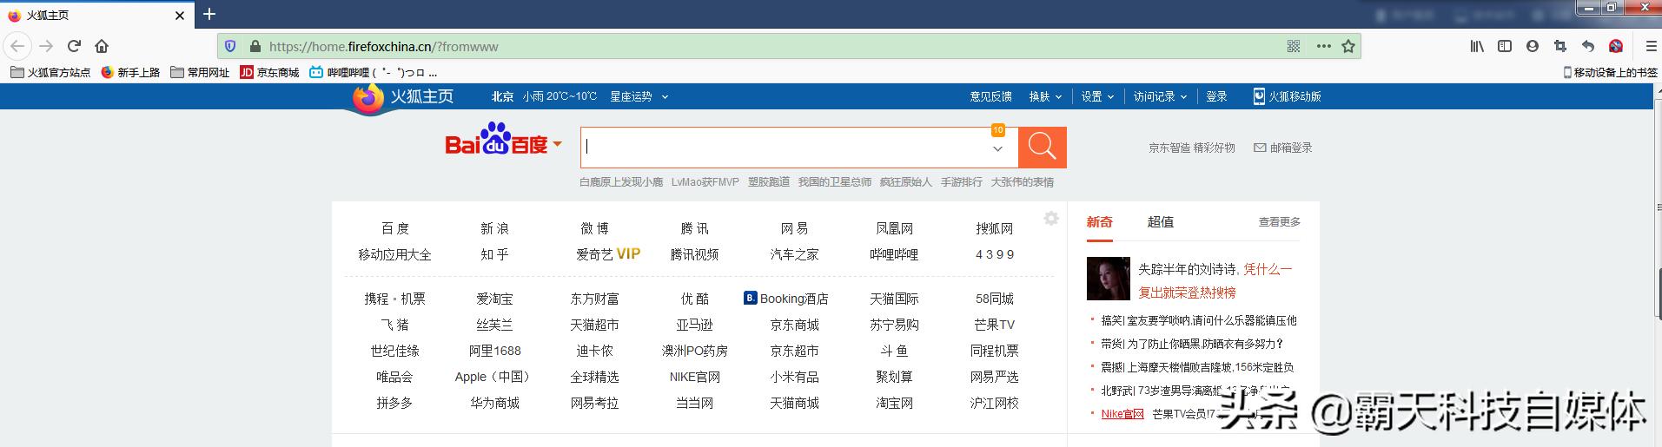
Task: Click the orange search magnifier button
Action: [x=1042, y=148]
